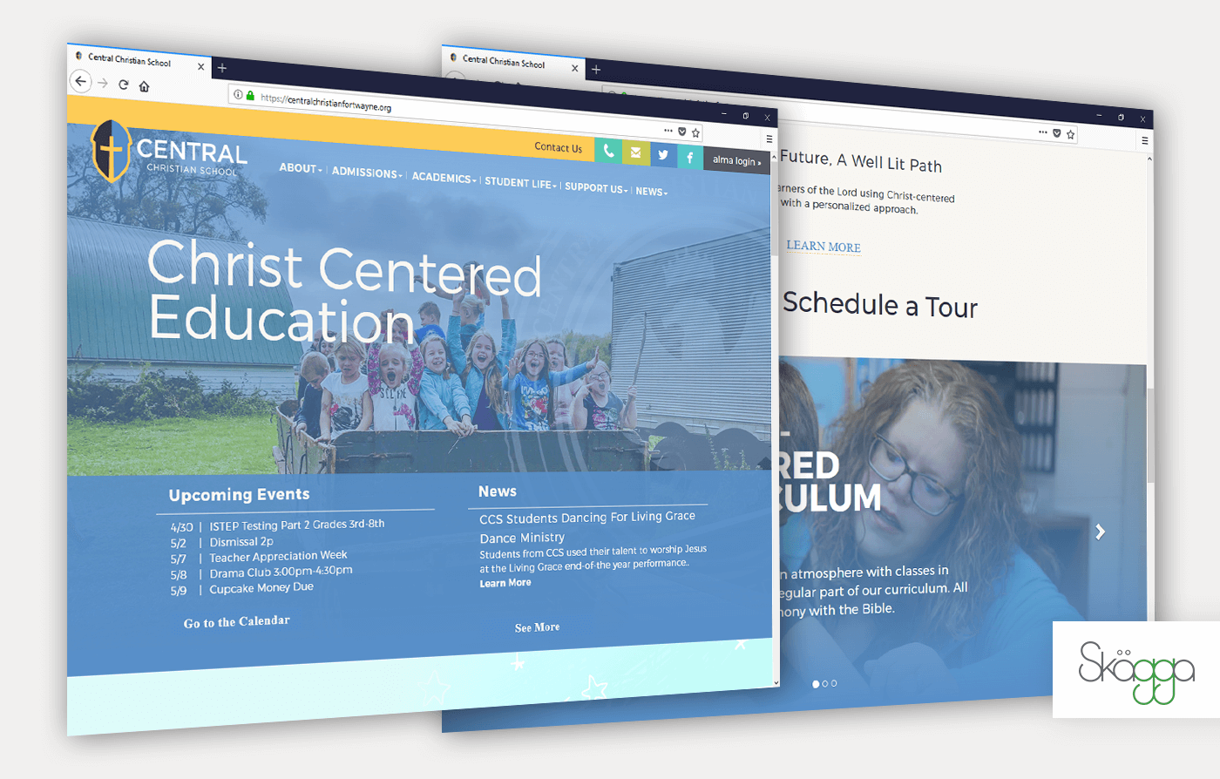Image resolution: width=1220 pixels, height=779 pixels.
Task: Open the Support Us menu
Action: tap(596, 187)
